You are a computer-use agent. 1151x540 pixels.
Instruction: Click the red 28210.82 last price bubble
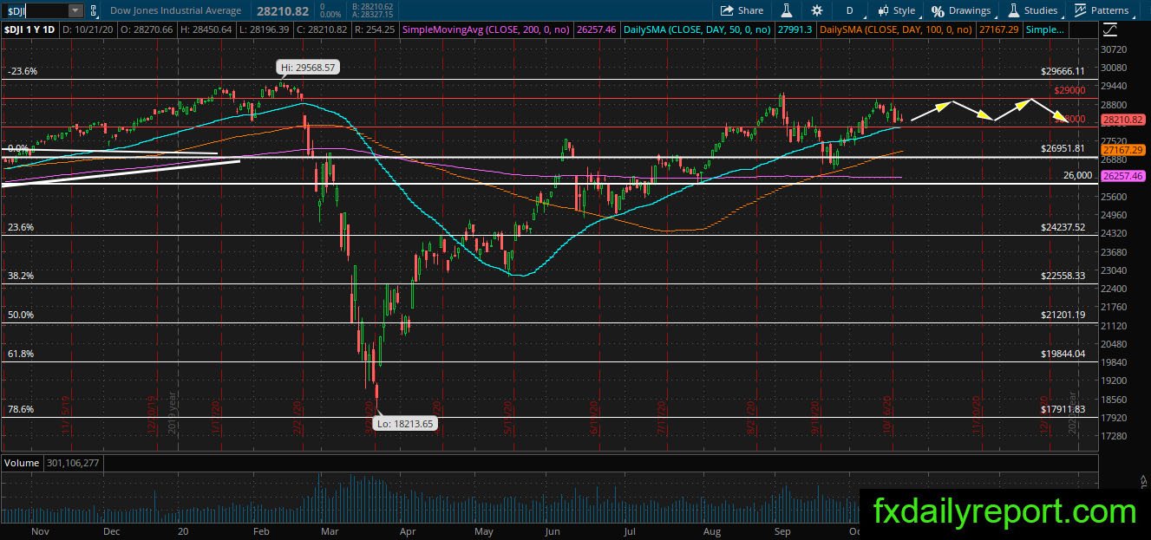coord(1115,120)
